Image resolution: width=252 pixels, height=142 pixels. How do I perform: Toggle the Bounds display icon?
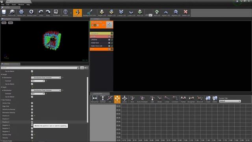65,13
